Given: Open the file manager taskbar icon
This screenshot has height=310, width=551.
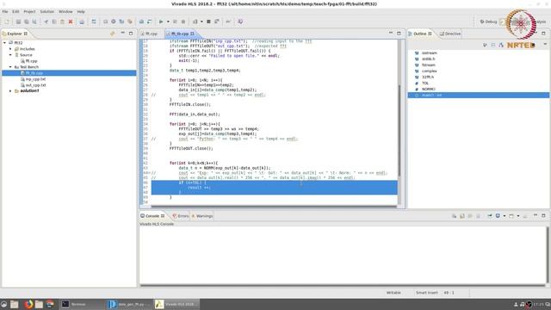Looking at the screenshot, I should tap(14, 304).
